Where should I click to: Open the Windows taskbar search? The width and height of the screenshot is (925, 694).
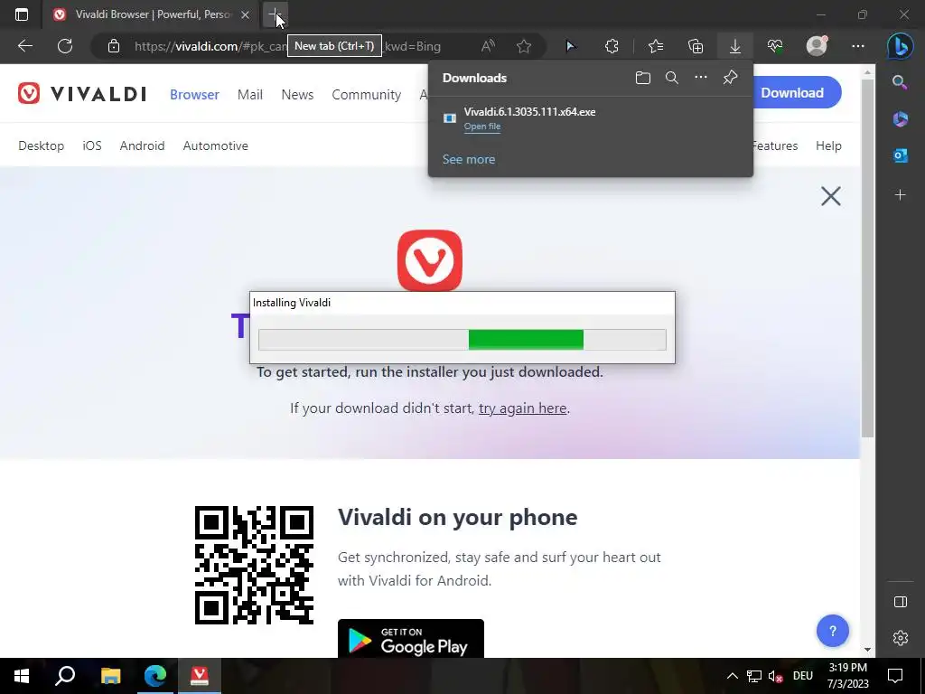[x=65, y=676]
